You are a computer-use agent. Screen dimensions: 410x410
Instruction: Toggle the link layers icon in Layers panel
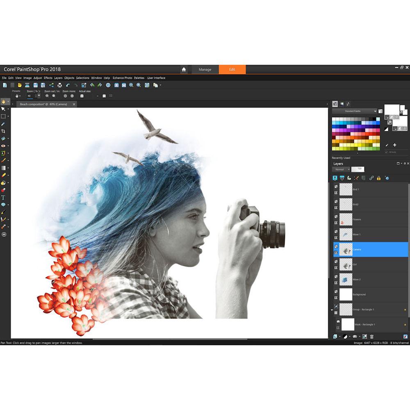(x=371, y=178)
